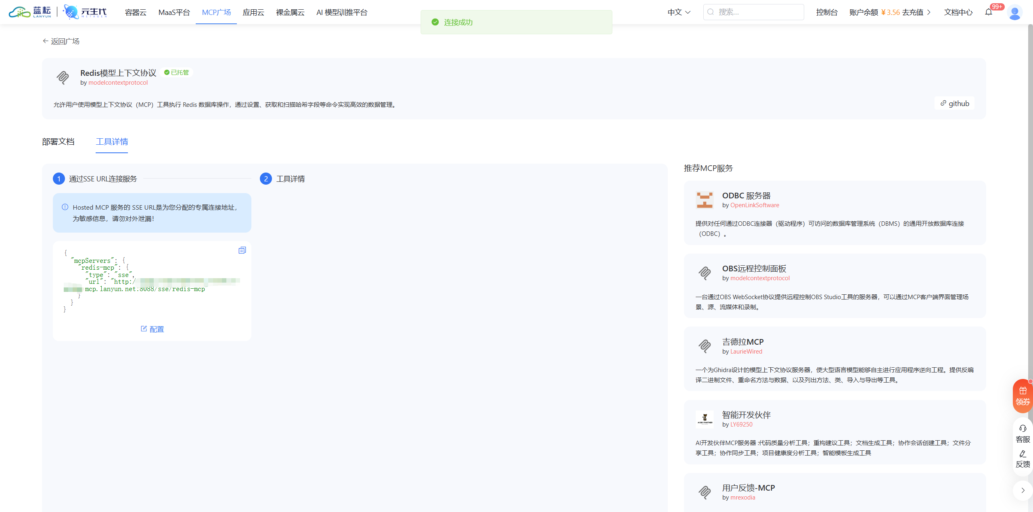The height and width of the screenshot is (512, 1033).
Task: Click the 智能开发伙伴 thumbnail icon
Action: coord(705,419)
